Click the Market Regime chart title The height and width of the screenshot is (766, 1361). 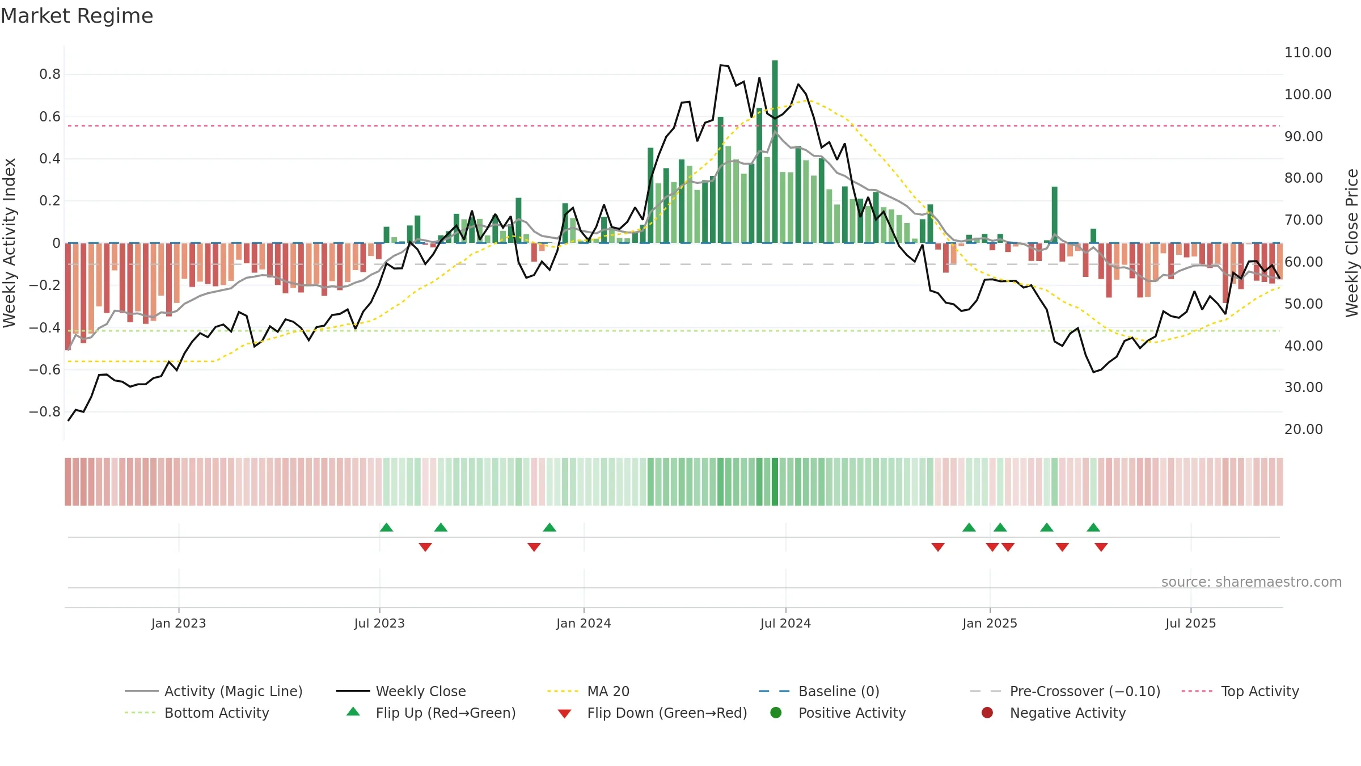pyautogui.click(x=77, y=16)
